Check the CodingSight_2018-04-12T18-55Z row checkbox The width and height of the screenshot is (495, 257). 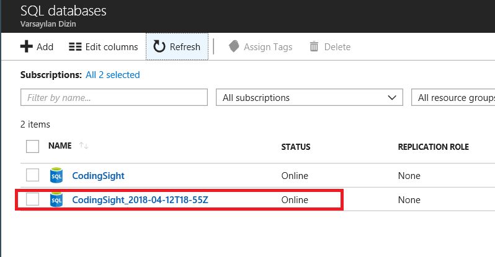[x=32, y=199]
